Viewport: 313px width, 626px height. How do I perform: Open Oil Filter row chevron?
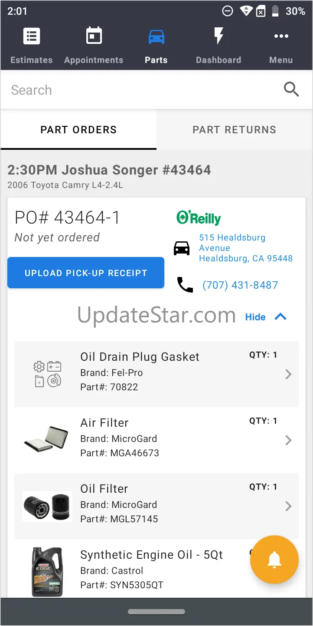pyautogui.click(x=288, y=506)
